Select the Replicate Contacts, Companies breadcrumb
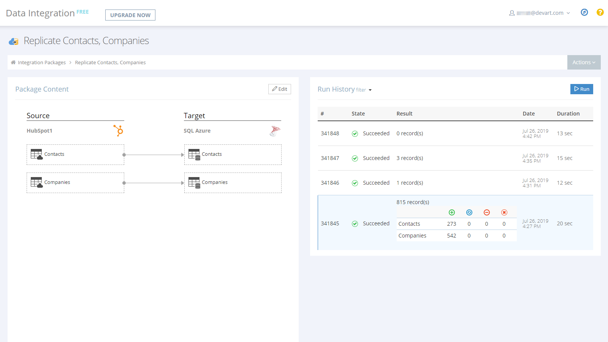The width and height of the screenshot is (608, 342). [x=110, y=62]
